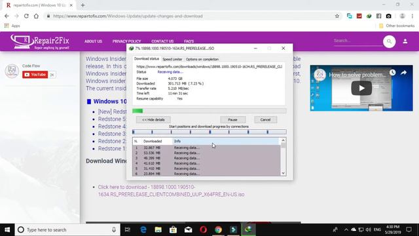The width and height of the screenshot is (419, 236).
Task: Open Task View from the taskbar
Action: click(x=128, y=229)
